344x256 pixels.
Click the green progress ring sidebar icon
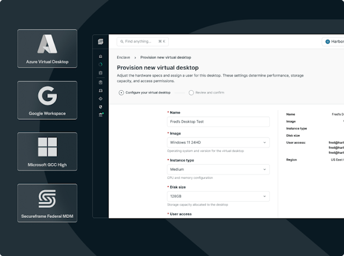coord(101,64)
